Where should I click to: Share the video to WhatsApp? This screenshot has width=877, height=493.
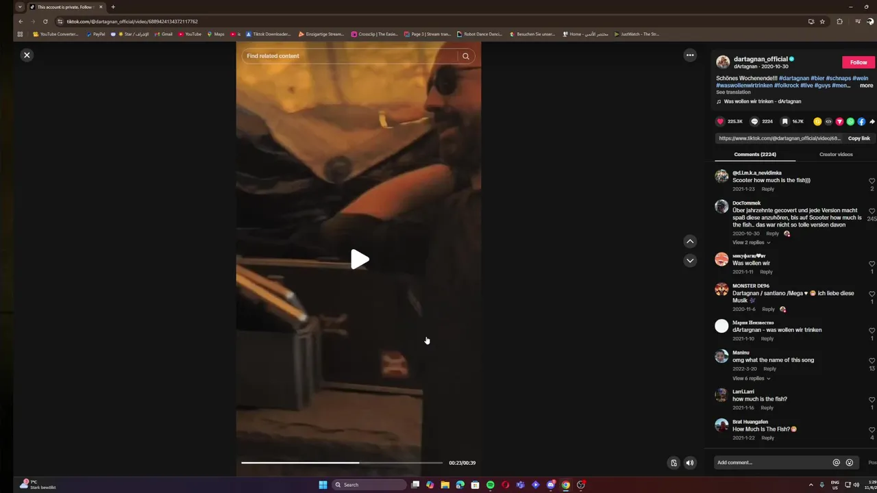click(x=850, y=121)
